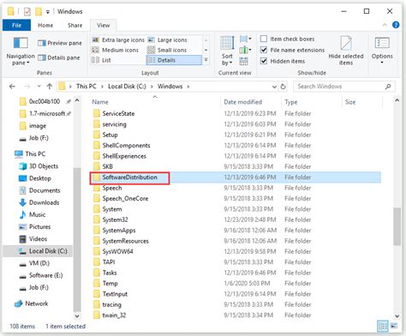The image size is (406, 336).
Task: Select the Details layout option
Action: [x=173, y=60]
